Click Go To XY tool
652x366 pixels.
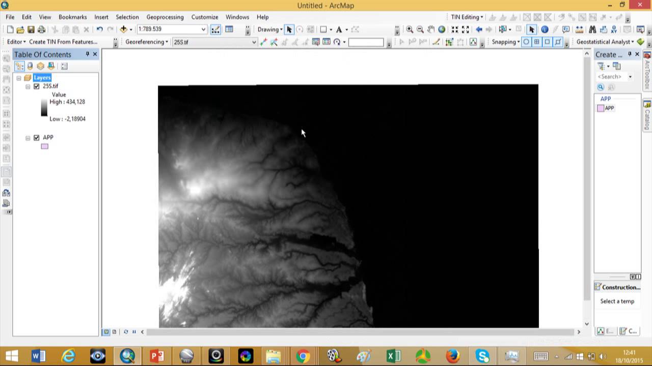(x=614, y=29)
